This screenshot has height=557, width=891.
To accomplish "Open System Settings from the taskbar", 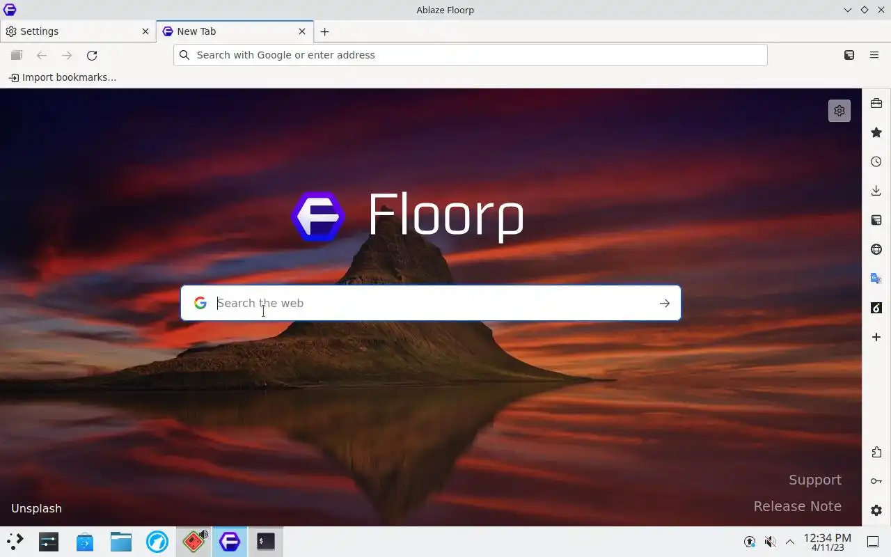I will [x=49, y=542].
